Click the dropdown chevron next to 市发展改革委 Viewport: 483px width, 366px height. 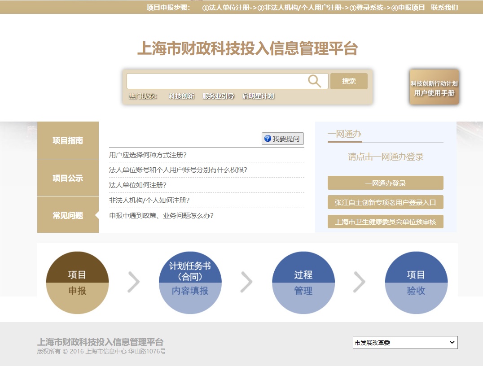[x=453, y=342]
